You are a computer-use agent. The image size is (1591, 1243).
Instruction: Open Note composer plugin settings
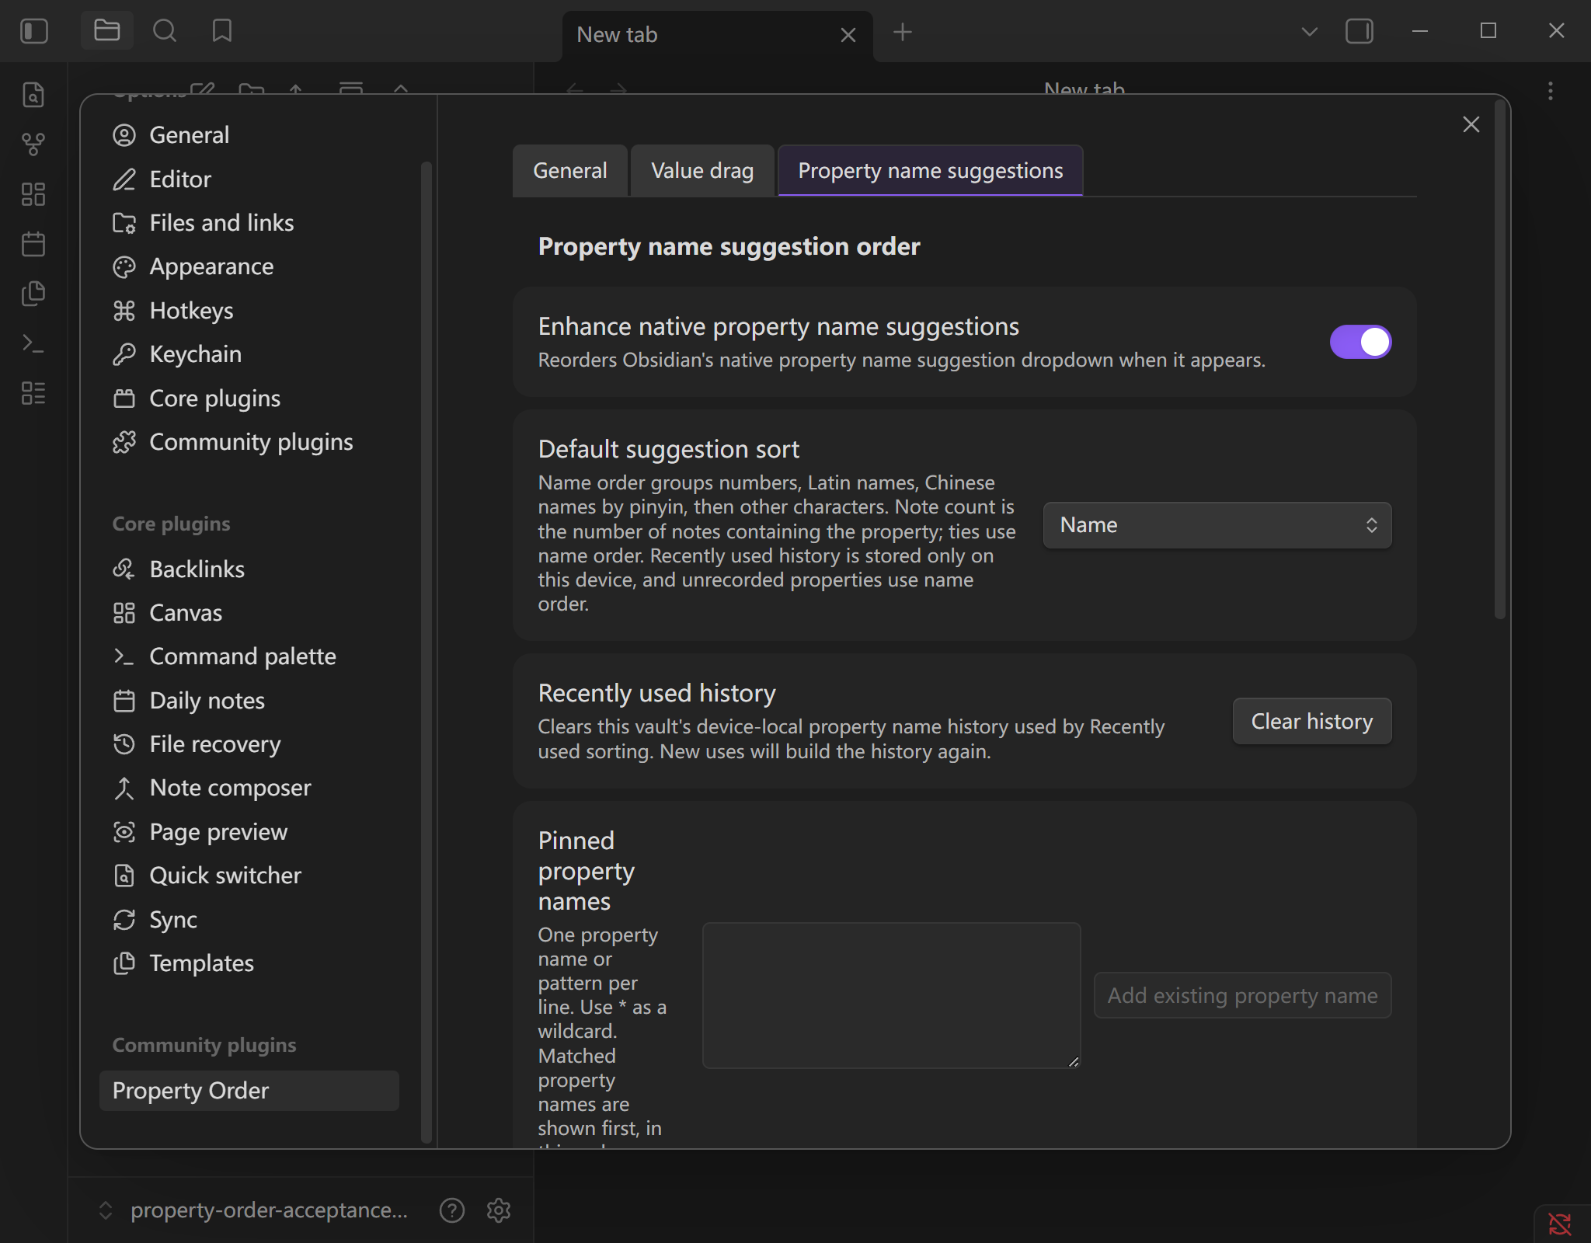[249, 788]
